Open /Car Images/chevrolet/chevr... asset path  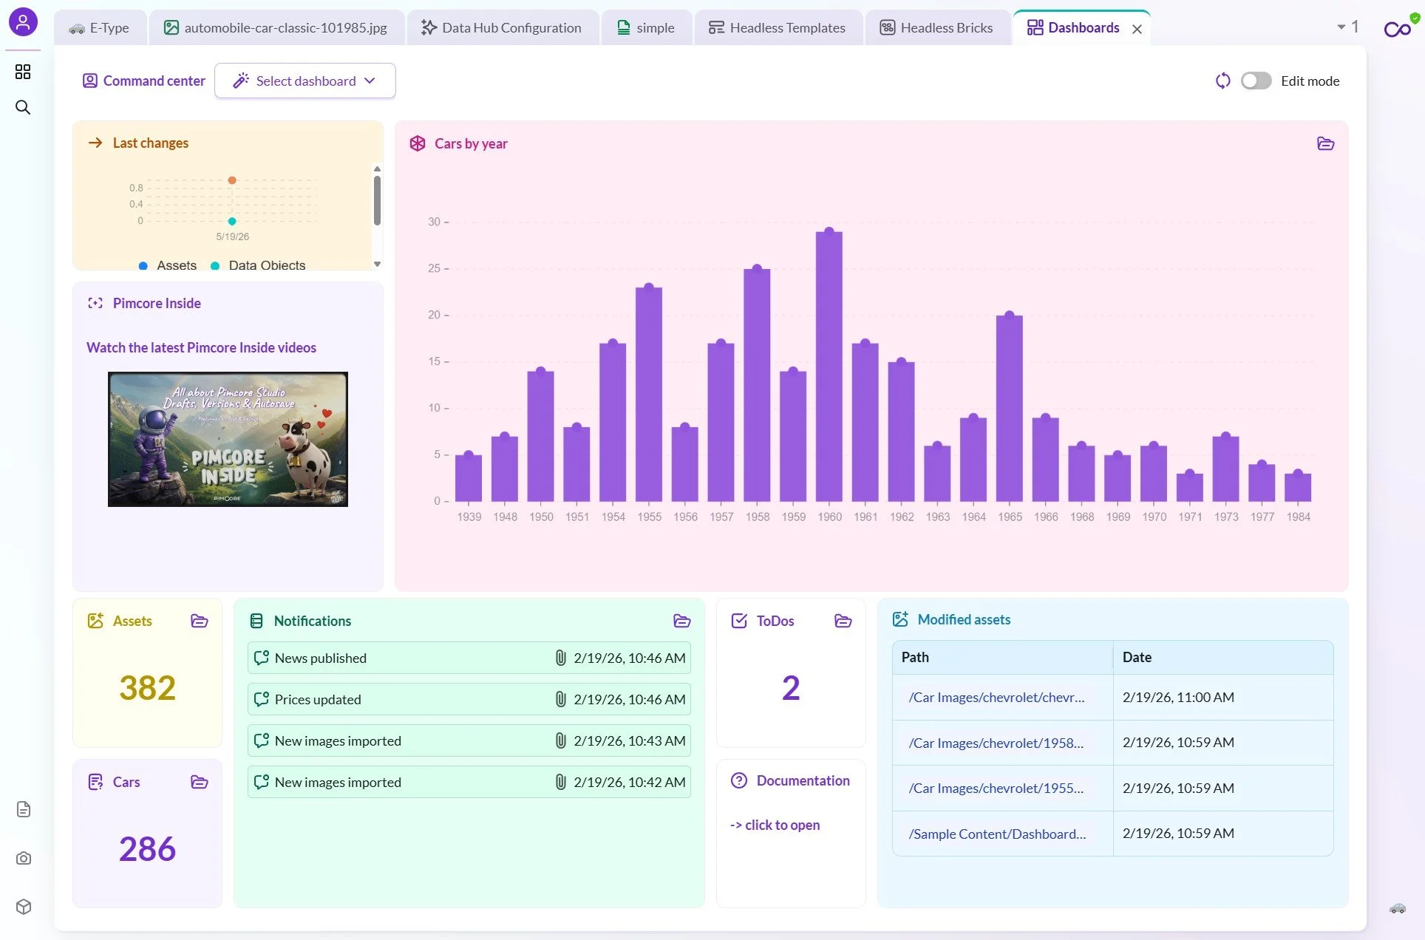coord(996,697)
